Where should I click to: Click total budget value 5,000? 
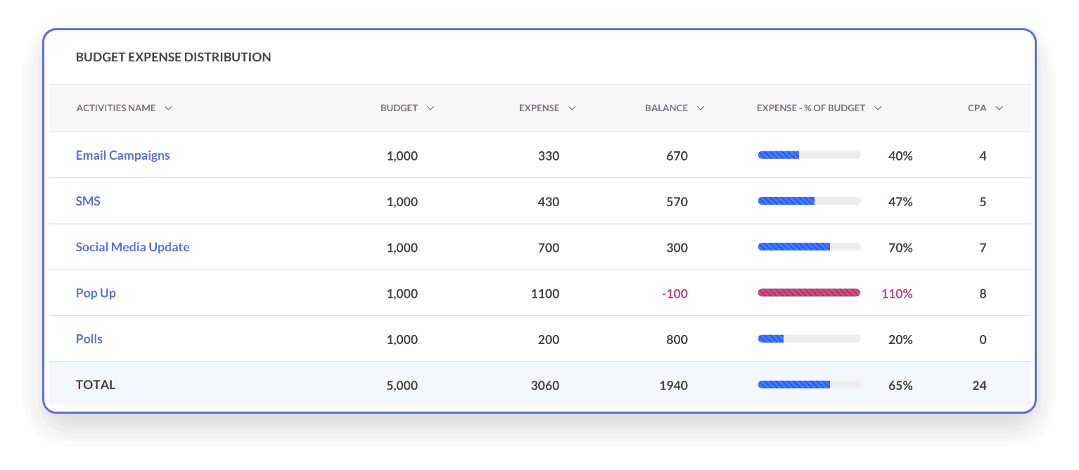(x=402, y=386)
